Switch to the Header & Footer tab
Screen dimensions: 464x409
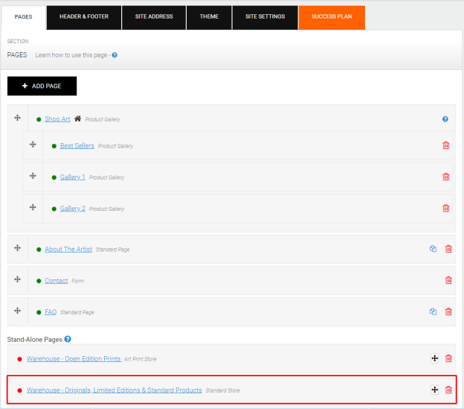point(84,17)
